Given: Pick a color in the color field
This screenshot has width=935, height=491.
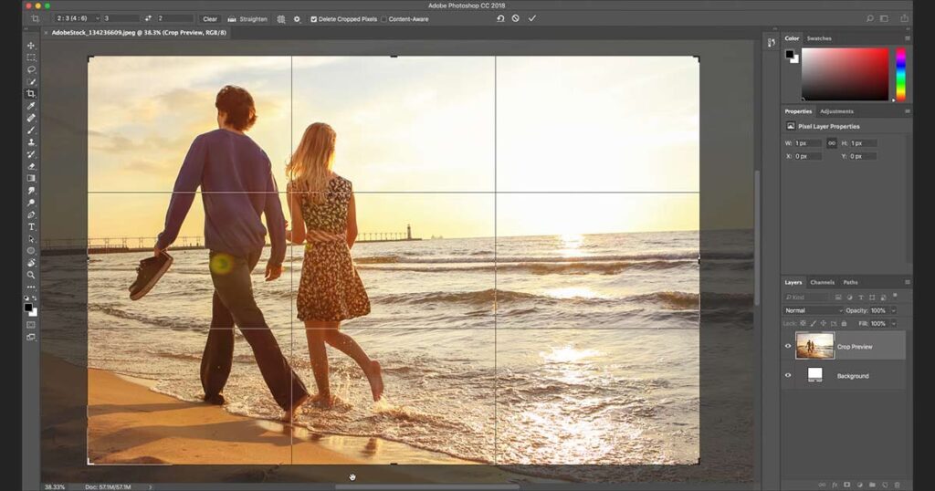Looking at the screenshot, I should point(845,73).
